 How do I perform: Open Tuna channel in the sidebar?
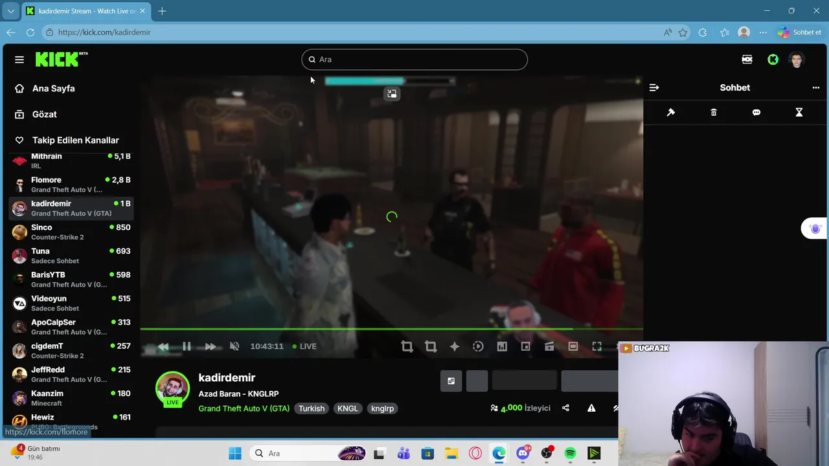click(71, 256)
